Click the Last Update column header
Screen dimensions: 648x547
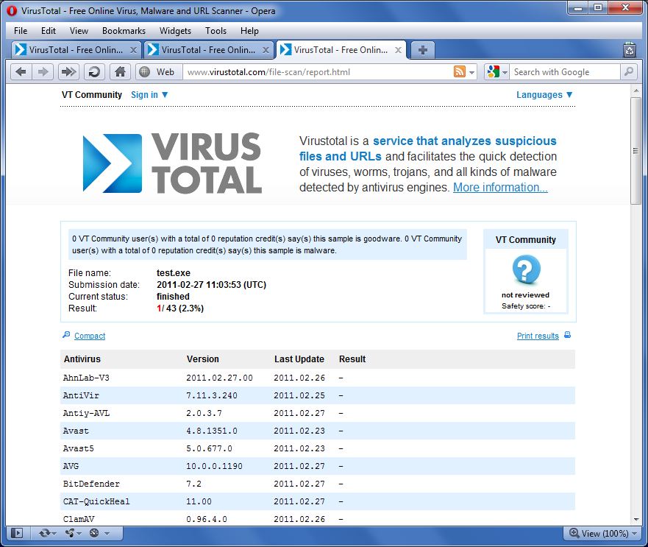click(x=299, y=359)
